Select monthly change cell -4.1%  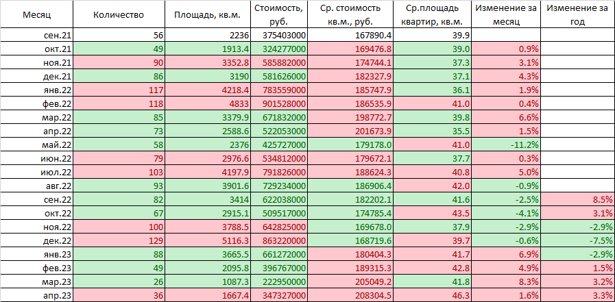(x=506, y=214)
